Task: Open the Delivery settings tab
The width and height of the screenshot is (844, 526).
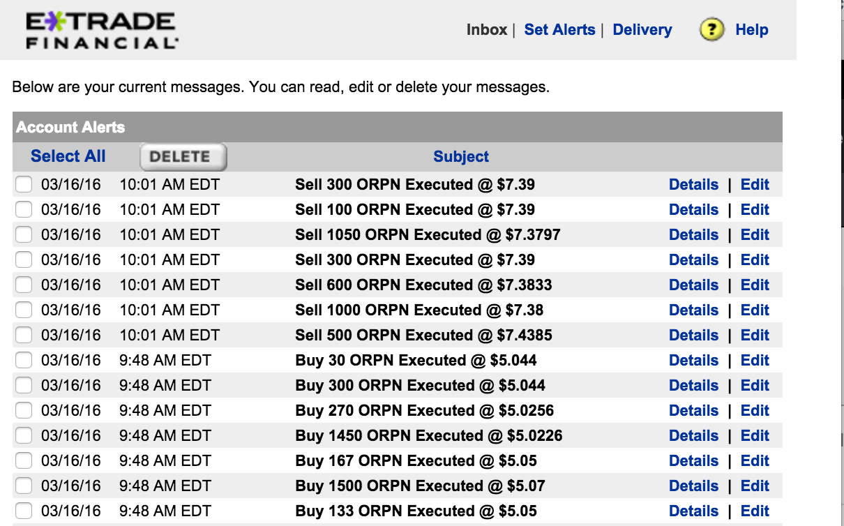Action: click(642, 30)
